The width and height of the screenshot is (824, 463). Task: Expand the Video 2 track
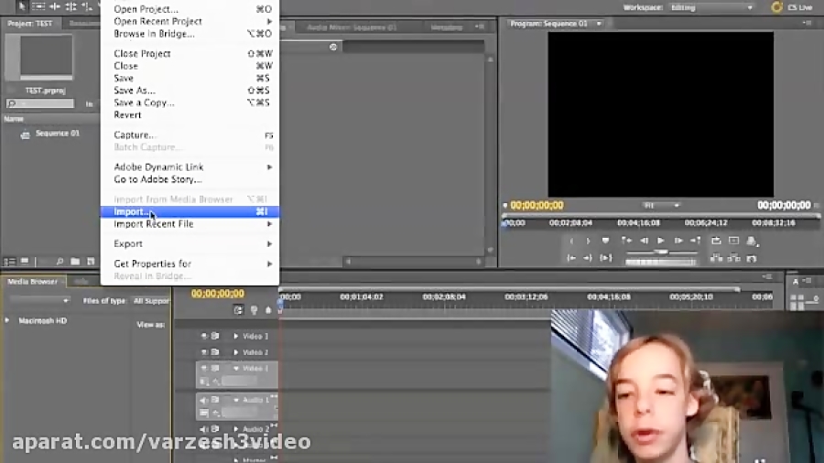pos(236,352)
